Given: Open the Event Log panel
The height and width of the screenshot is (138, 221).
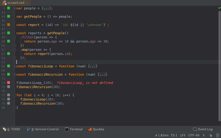Looking at the screenshot, I should point(203,129).
